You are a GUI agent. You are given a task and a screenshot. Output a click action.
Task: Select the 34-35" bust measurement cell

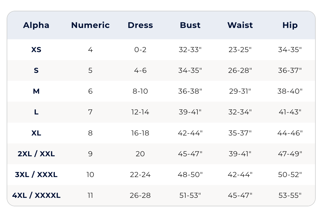pos(190,71)
